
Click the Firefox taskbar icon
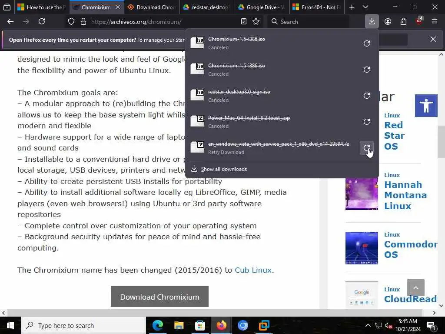221,325
